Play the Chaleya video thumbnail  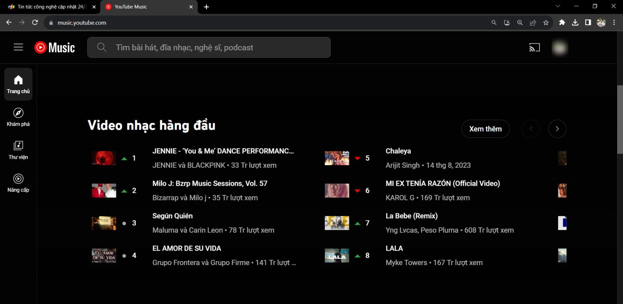(x=337, y=158)
